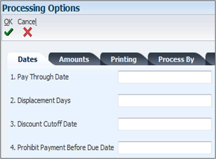Click the red X Cancel icon
Screen dimensions: 216x159
(x=28, y=32)
